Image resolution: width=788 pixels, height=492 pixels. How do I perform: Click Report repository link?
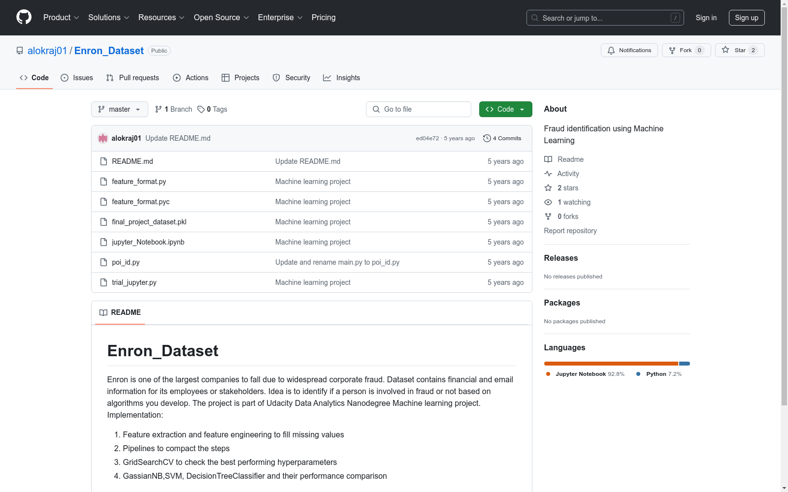click(570, 231)
